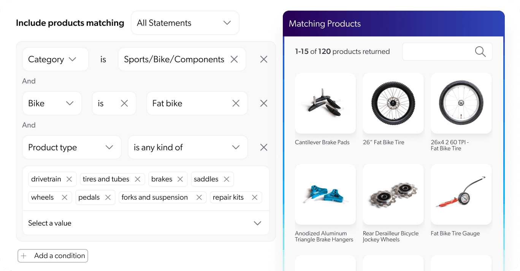Open the Product type dropdown
The image size is (520, 271).
[x=71, y=147]
